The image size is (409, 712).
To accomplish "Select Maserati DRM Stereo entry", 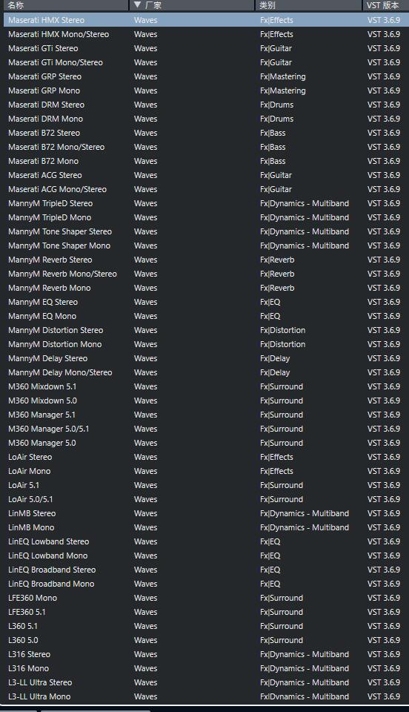I will coord(206,105).
